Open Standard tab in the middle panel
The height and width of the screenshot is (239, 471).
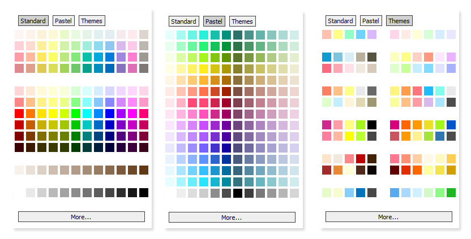pyautogui.click(x=183, y=21)
